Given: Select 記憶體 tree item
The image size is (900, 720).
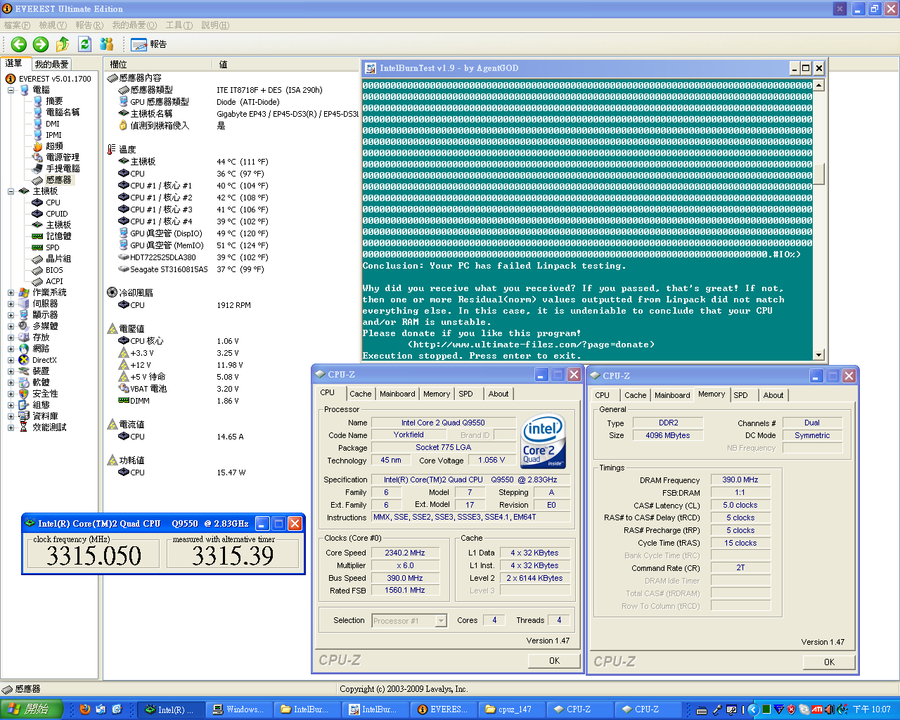Looking at the screenshot, I should pyautogui.click(x=58, y=236).
